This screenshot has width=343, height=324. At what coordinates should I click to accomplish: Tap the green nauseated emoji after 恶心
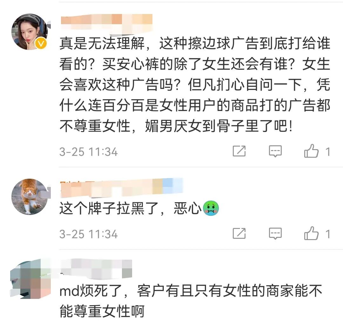211,208
